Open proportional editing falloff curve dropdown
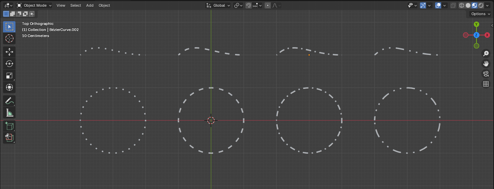Screen dimensions: 494x189 coord(277,5)
